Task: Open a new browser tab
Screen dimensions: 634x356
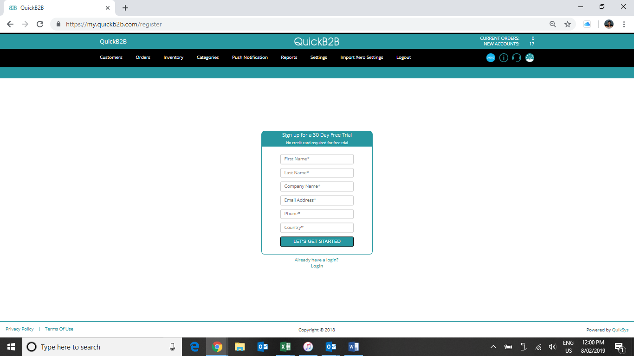Action: click(125, 8)
